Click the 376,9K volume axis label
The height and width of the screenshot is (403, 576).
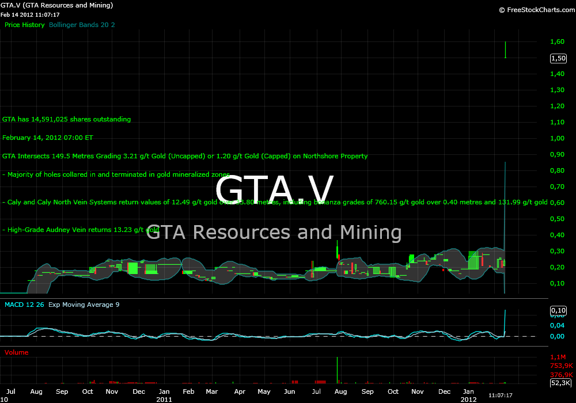562,375
